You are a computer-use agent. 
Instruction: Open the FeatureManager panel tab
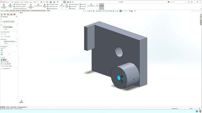[2, 14]
